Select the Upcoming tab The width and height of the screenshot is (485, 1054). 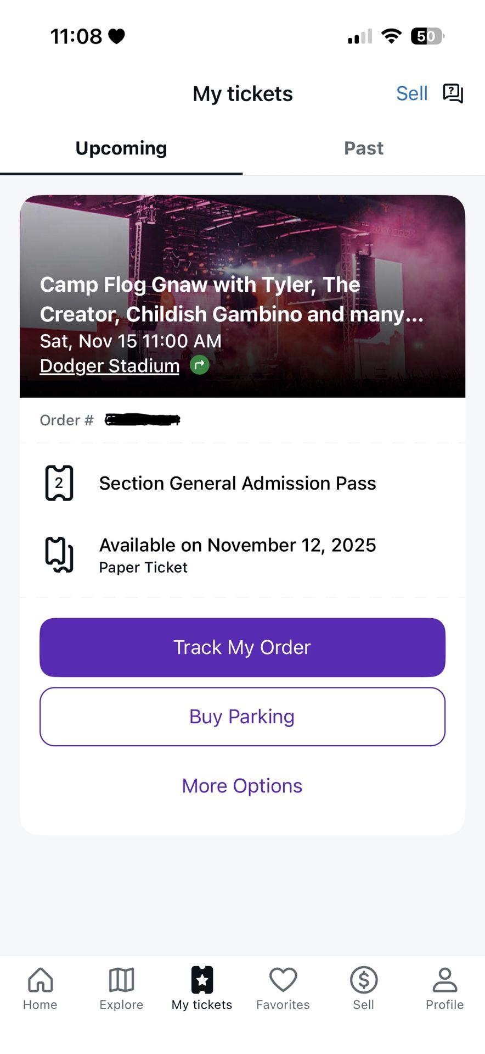coord(121,148)
